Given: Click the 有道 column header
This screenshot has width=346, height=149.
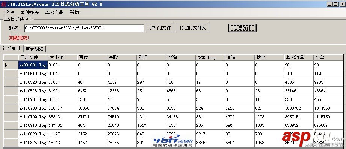Looking at the screenshot, I should (240, 57).
